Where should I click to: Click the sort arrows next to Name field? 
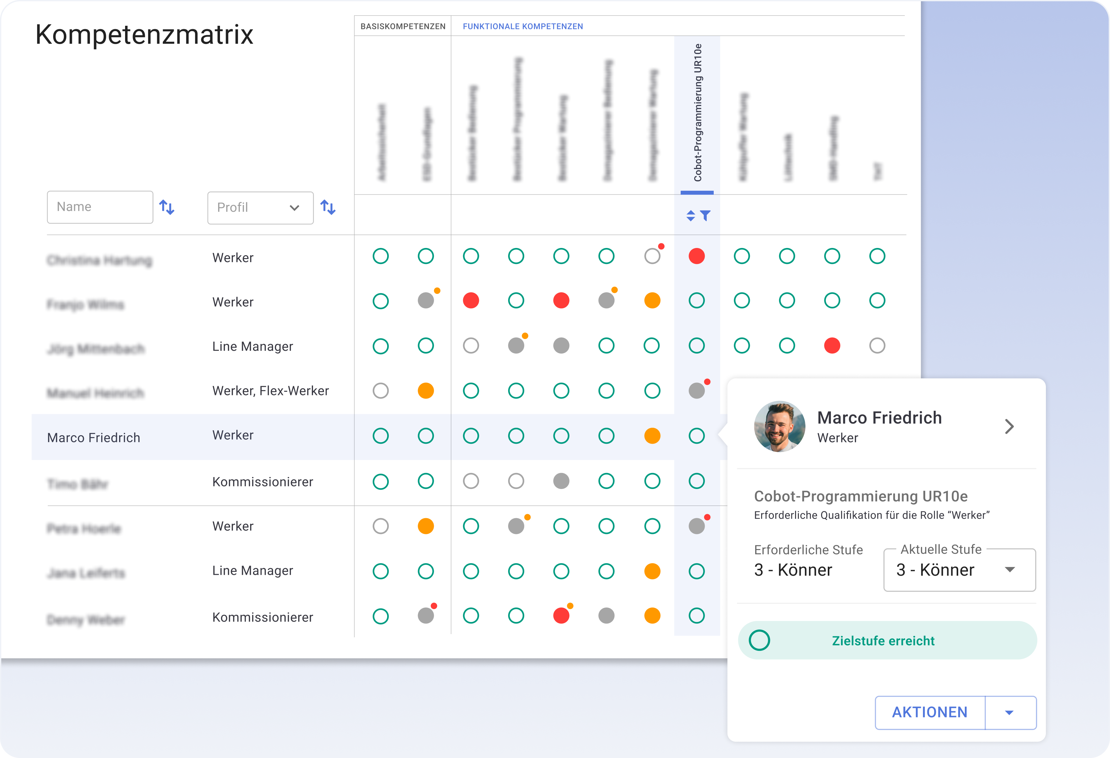point(167,207)
